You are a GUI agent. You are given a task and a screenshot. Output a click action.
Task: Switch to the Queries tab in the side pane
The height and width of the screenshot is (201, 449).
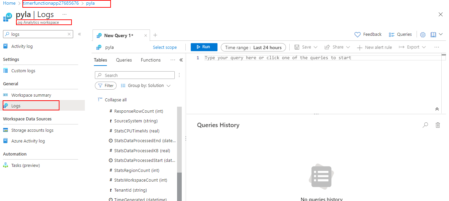click(124, 60)
